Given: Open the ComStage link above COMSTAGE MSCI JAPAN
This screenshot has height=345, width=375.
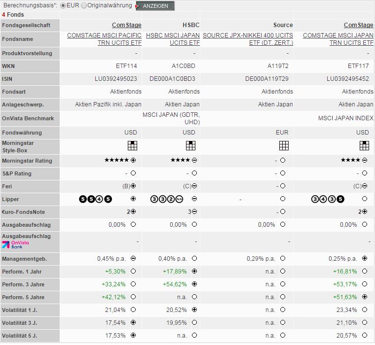Looking at the screenshot, I should click(x=359, y=25).
